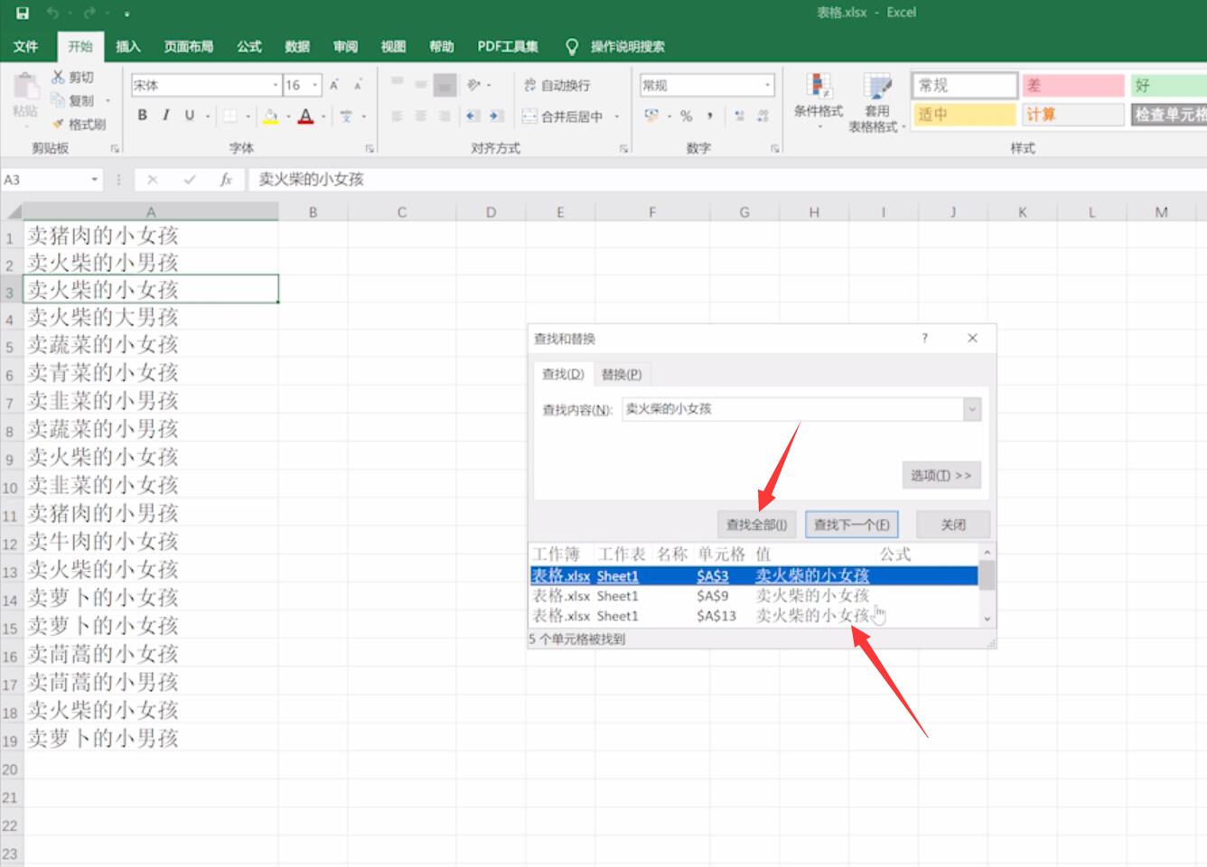
Task: Open the font name dropdown (宋体)
Action: point(276,85)
